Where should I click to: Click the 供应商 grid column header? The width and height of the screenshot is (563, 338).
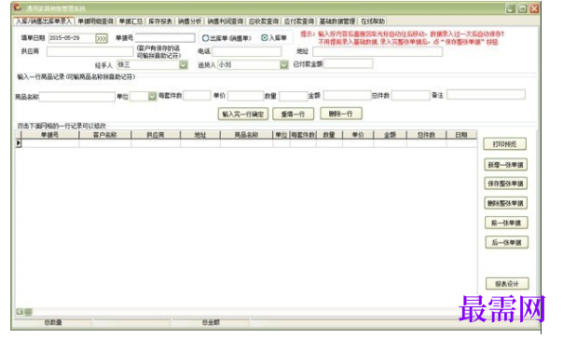click(x=156, y=135)
